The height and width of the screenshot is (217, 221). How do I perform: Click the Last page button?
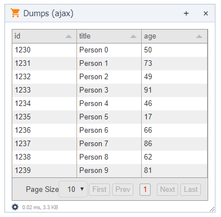coord(191,190)
